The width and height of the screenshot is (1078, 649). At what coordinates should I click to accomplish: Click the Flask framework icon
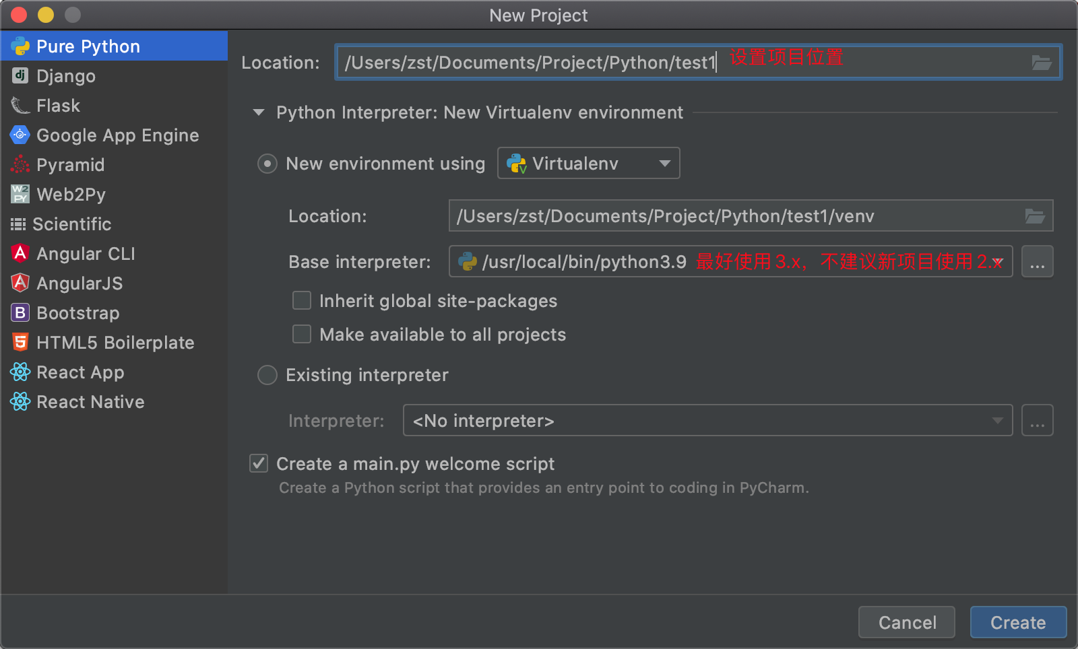tap(20, 105)
